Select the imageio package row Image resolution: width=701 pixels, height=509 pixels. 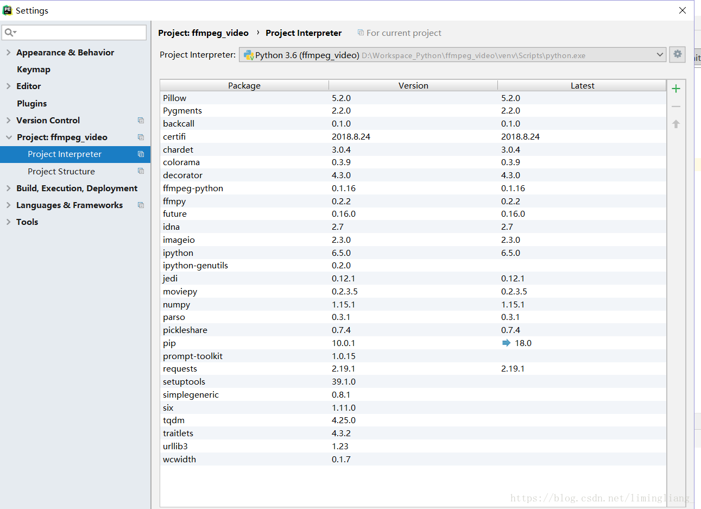pos(413,240)
